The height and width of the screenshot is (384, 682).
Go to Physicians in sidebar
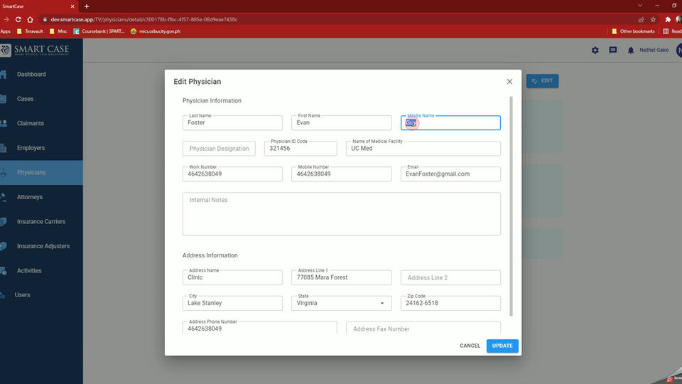41,172
